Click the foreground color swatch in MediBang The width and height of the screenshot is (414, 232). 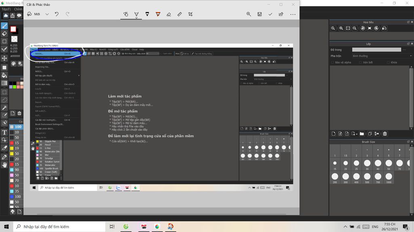pyautogui.click(x=13, y=29)
